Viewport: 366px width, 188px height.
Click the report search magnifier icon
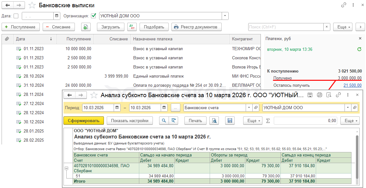pyautogui.click(x=164, y=120)
